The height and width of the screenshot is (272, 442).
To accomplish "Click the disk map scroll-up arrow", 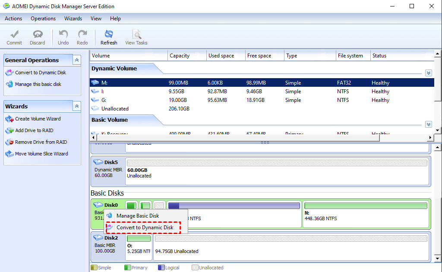I will [438, 147].
